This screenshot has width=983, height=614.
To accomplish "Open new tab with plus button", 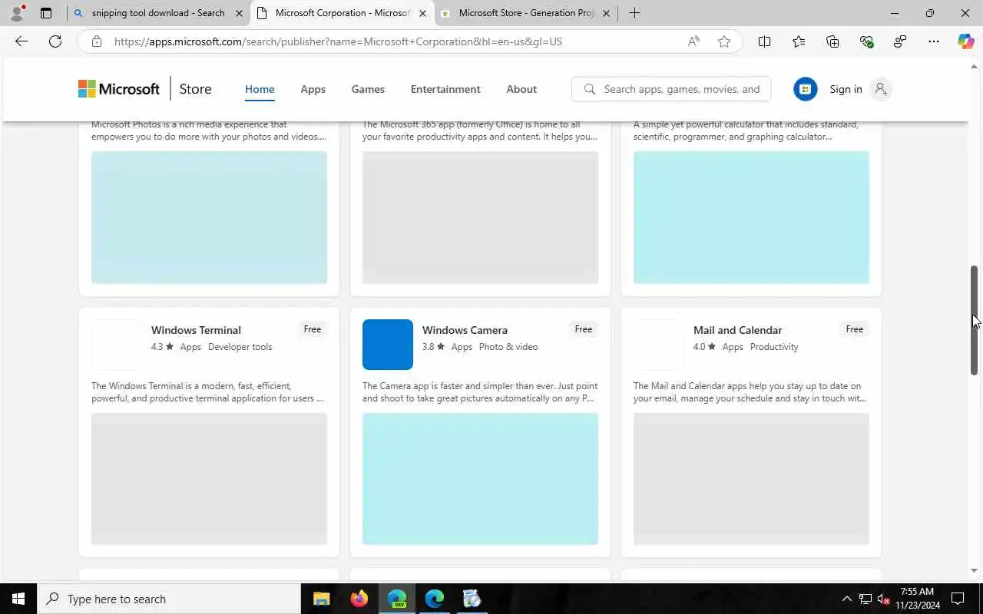I will pyautogui.click(x=634, y=13).
